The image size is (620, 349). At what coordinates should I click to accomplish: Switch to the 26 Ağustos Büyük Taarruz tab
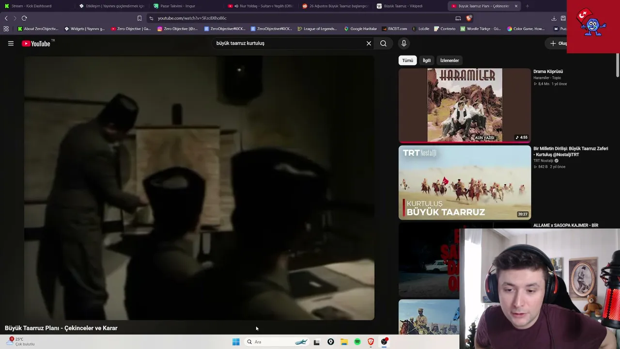point(335,6)
